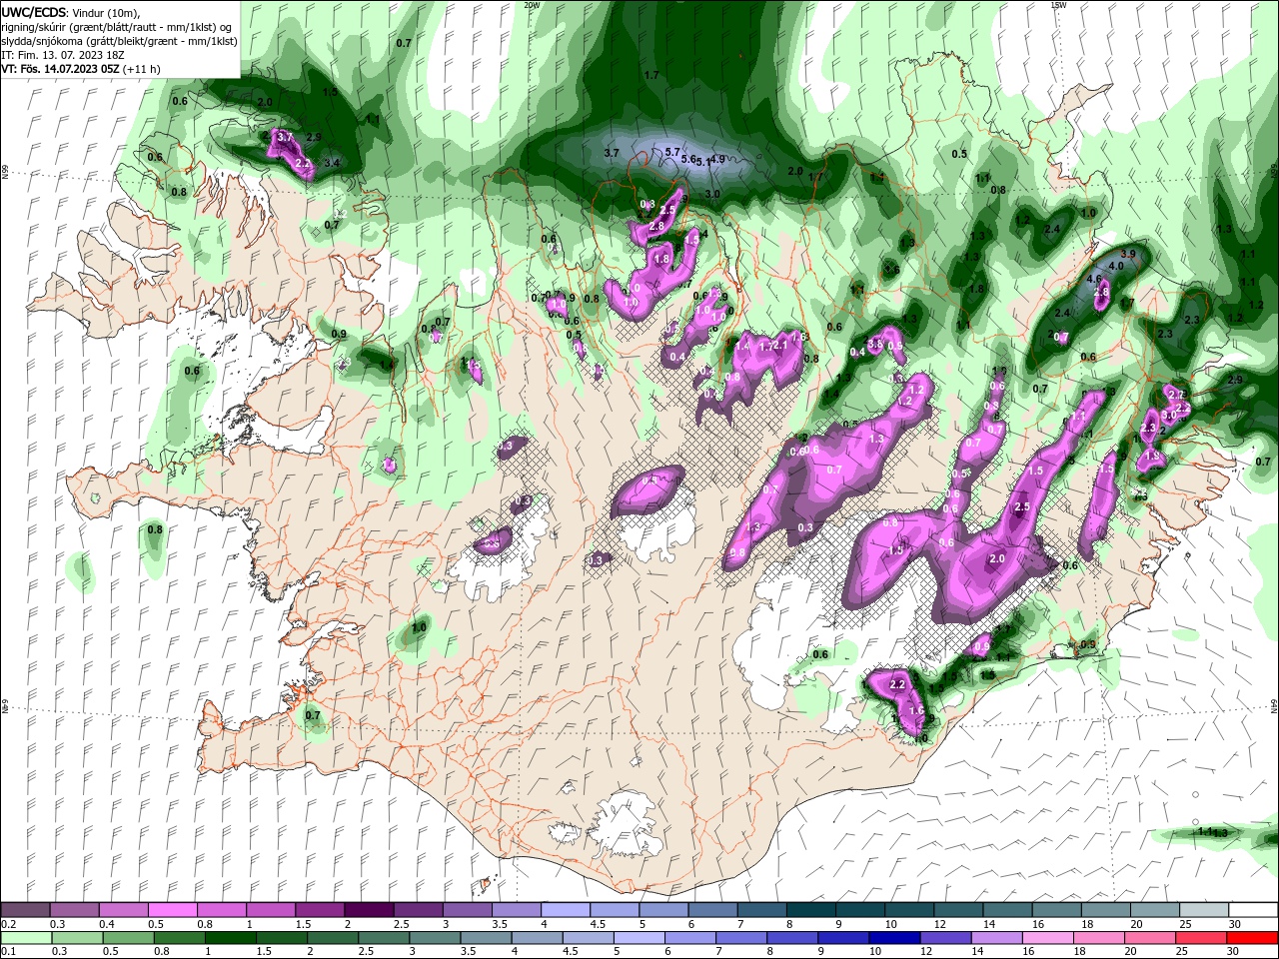Click the 0.2 label in the snow legend row

[8, 925]
